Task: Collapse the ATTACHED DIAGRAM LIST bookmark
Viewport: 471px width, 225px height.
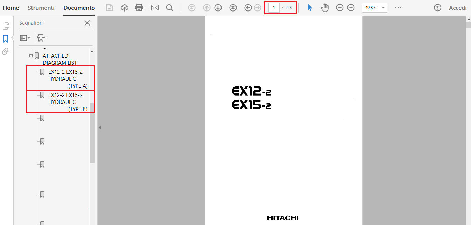Action: click(x=31, y=56)
